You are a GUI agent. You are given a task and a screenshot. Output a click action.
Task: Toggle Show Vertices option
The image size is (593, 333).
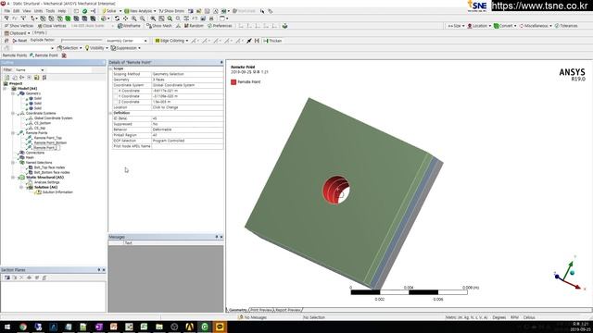tap(19, 26)
